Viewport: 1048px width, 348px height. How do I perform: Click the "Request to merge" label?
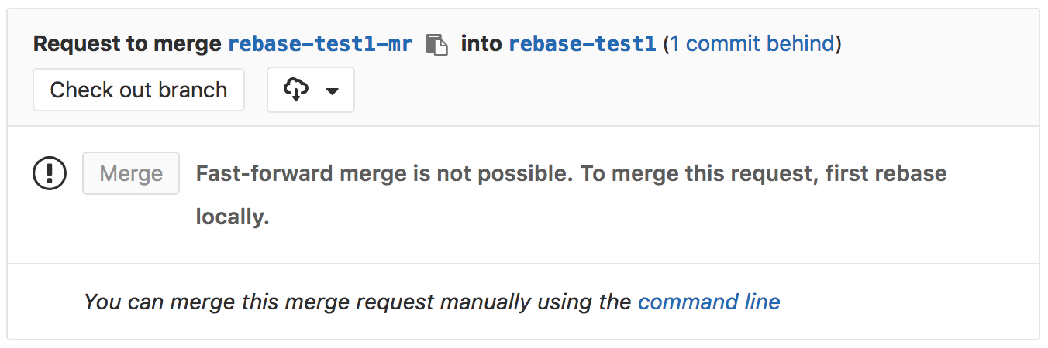[127, 44]
